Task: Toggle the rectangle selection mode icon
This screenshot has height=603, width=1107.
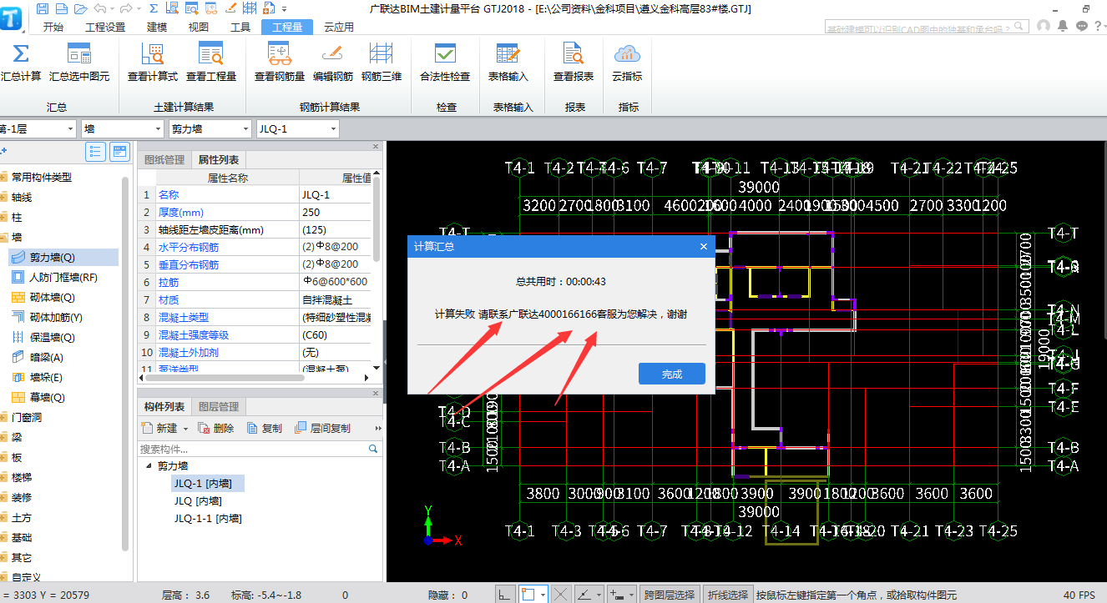Action: tap(528, 595)
